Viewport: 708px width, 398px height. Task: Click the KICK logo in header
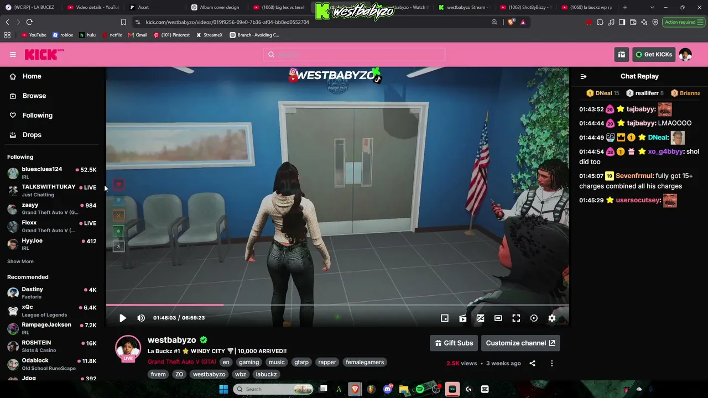[x=44, y=54]
